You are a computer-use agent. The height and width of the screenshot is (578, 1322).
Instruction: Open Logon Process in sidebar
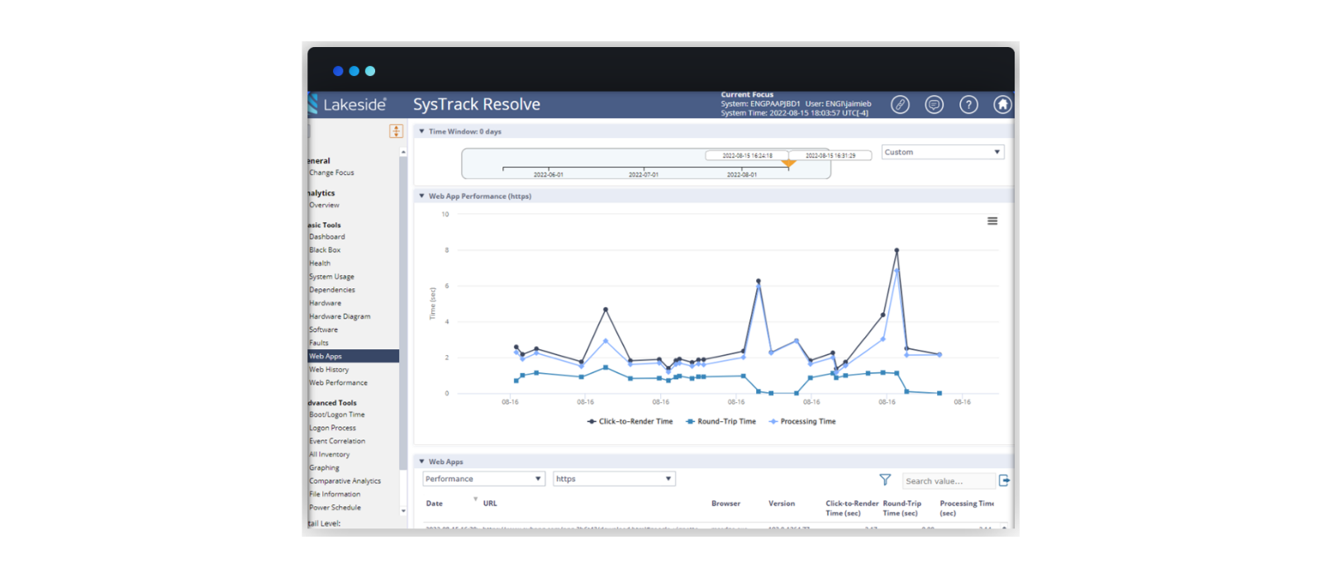(x=332, y=428)
